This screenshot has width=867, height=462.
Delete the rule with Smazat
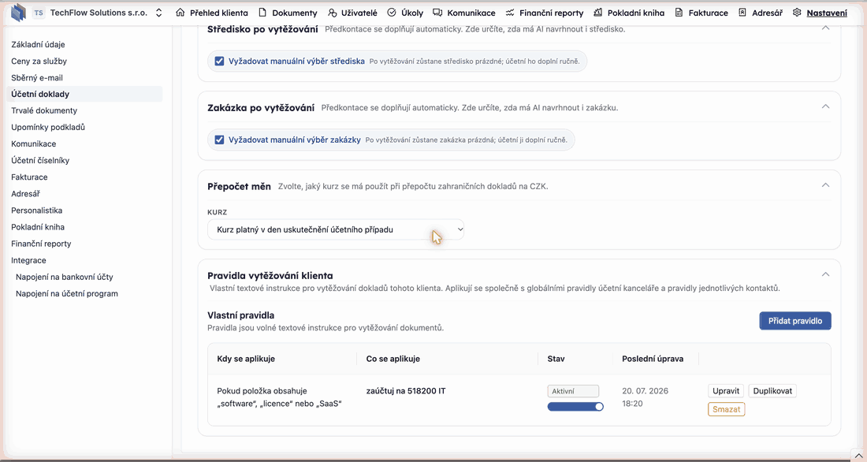726,409
